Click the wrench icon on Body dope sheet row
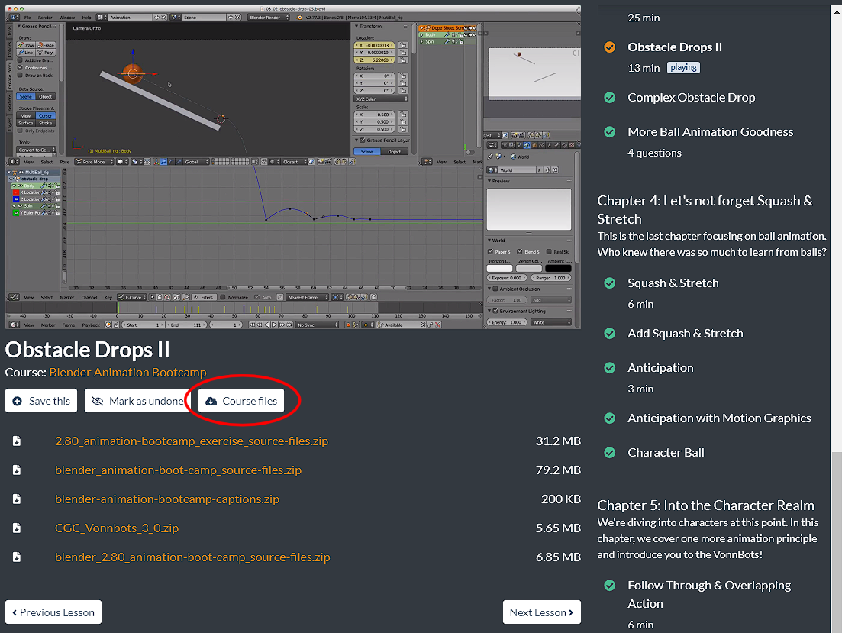842x633 pixels. coord(447,35)
